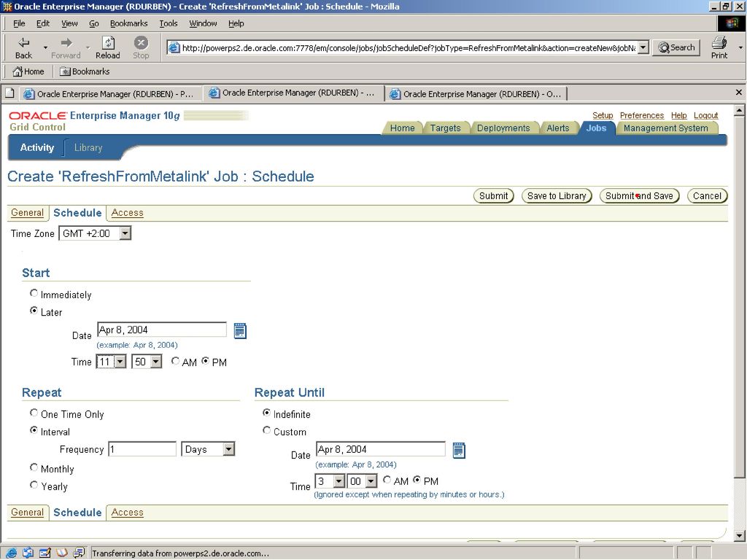This screenshot has width=747, height=560.
Task: Select Yearly repeat option
Action: pos(34,485)
